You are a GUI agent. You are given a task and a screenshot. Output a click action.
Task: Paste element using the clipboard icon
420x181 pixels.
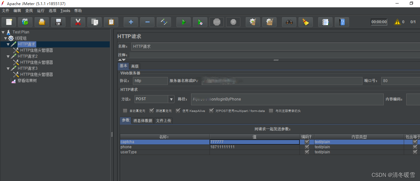(x=111, y=22)
